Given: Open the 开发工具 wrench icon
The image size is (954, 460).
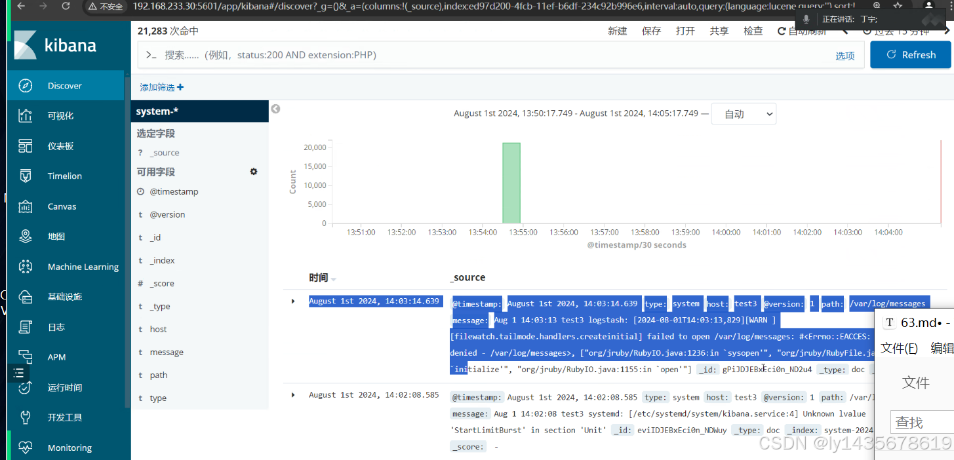Looking at the screenshot, I should click(x=26, y=417).
